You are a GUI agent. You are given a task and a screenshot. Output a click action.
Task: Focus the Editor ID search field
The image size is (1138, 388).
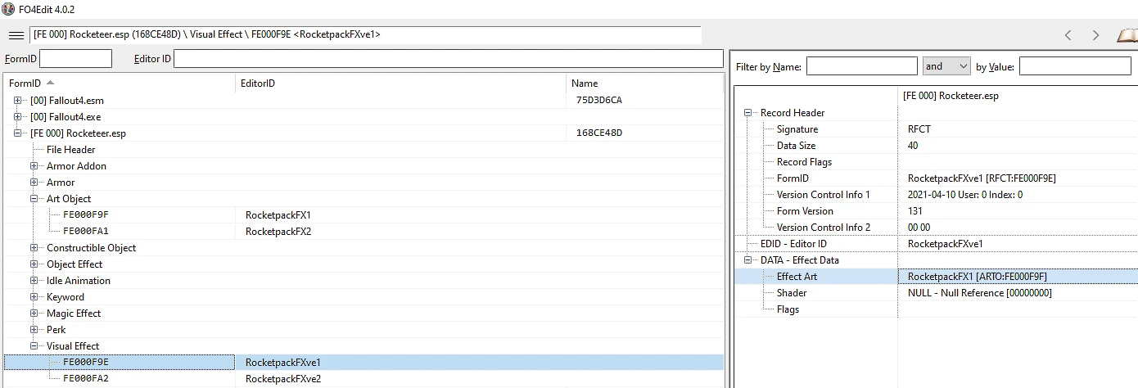click(449, 59)
